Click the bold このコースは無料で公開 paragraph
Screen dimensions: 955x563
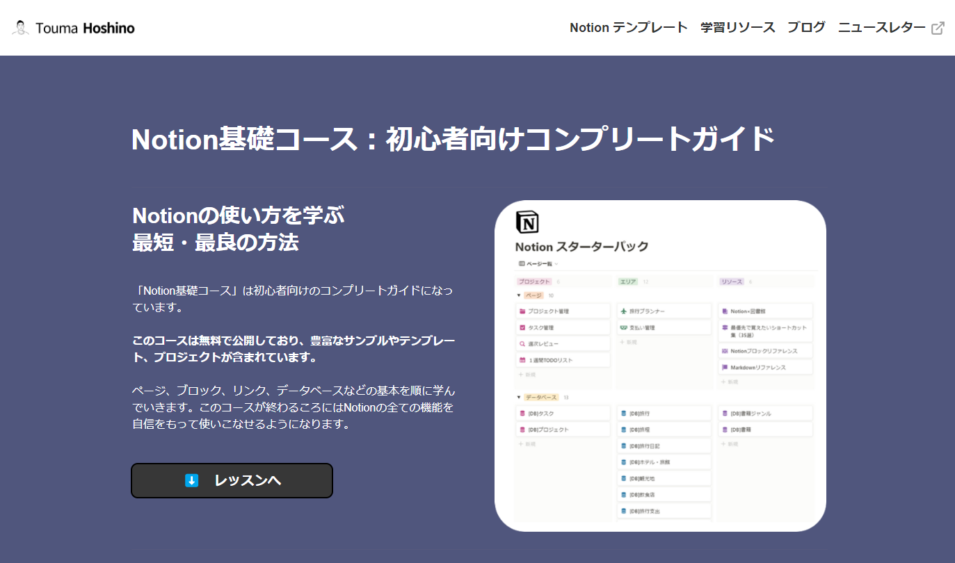pos(294,350)
